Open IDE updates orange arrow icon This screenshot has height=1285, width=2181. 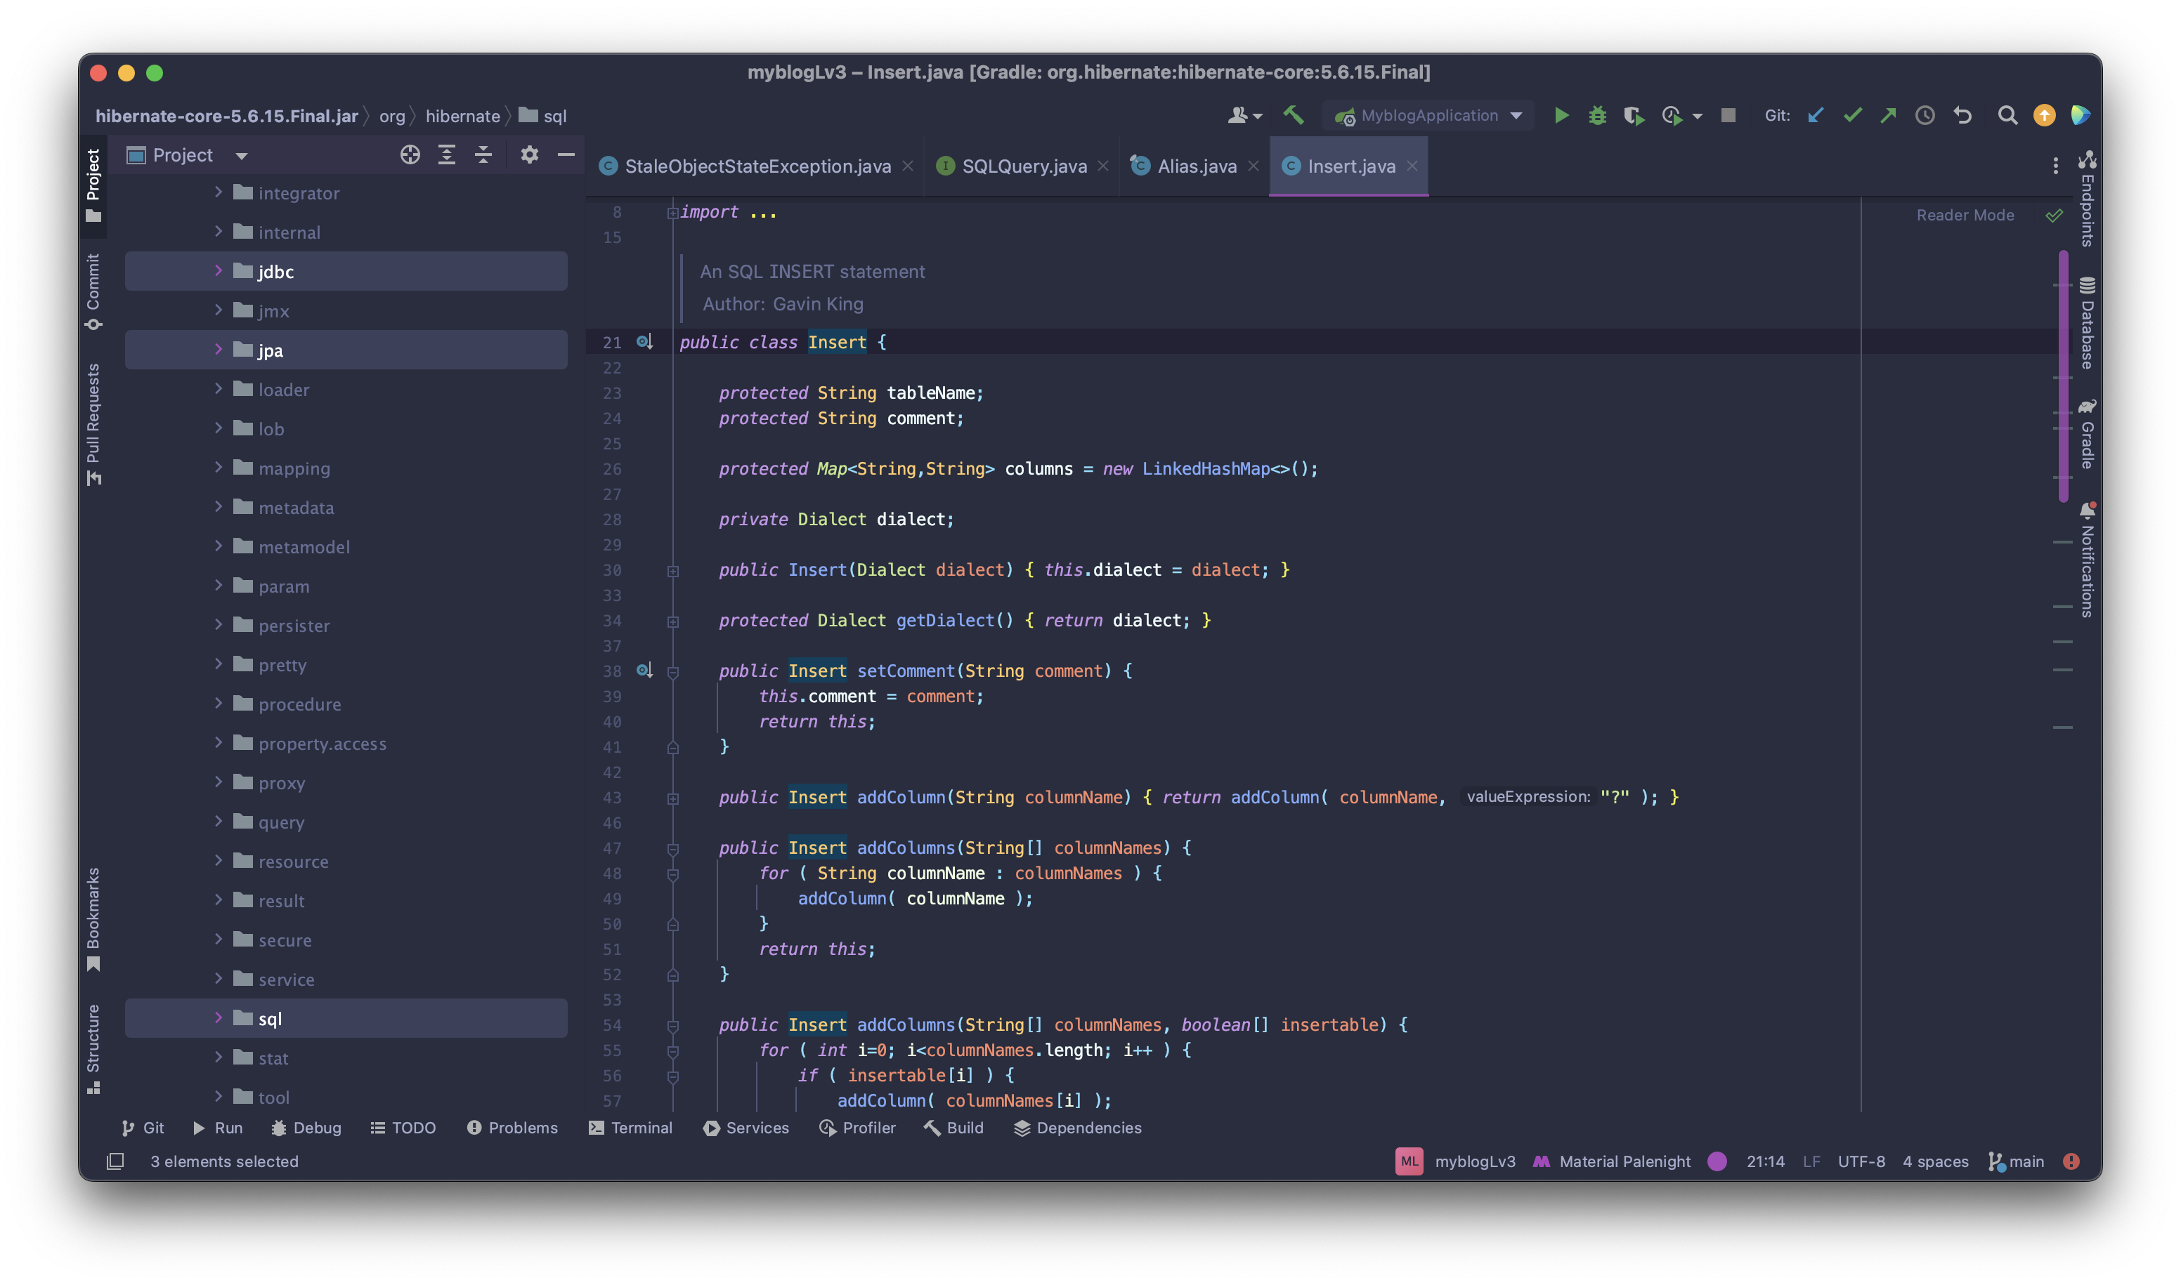[2044, 115]
